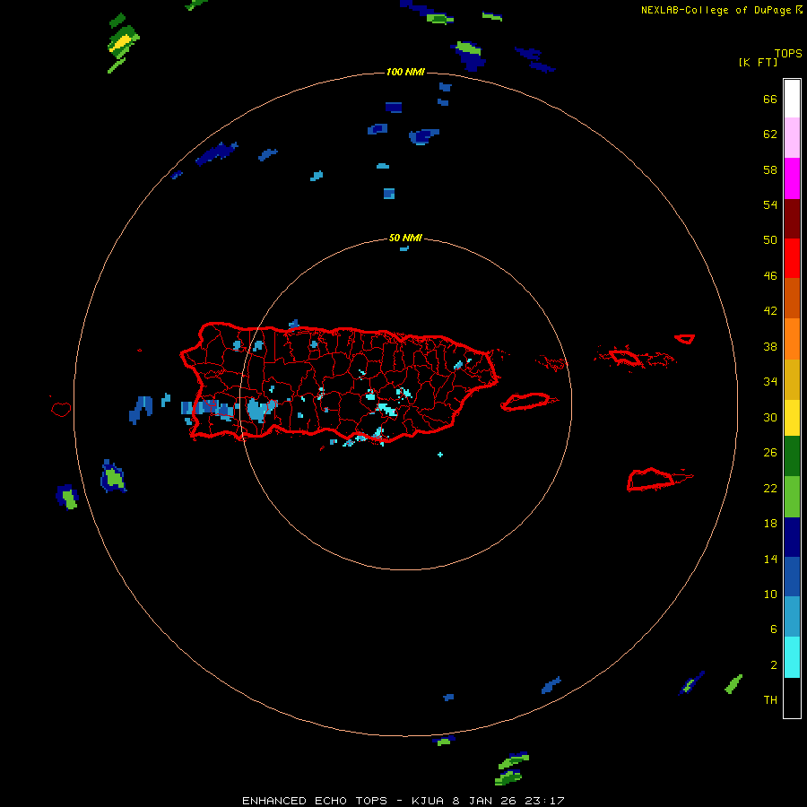807x807 pixels.
Task: Click the 34 legend value
Action: pyautogui.click(x=770, y=381)
